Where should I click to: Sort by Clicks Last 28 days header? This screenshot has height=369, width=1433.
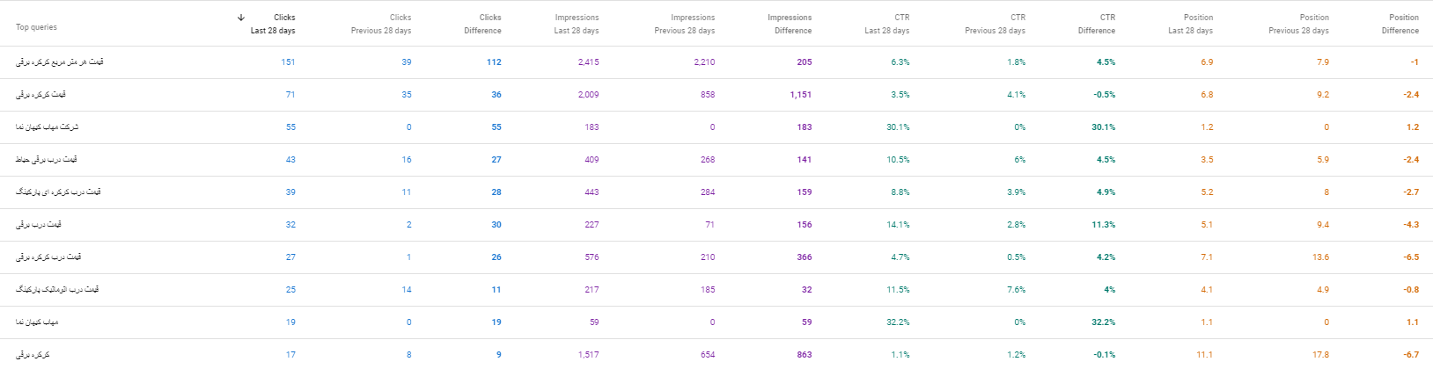tap(273, 24)
